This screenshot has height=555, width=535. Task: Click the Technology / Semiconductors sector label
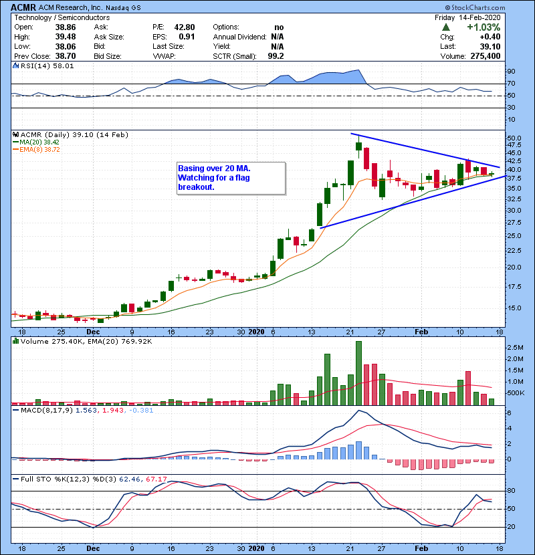point(62,17)
